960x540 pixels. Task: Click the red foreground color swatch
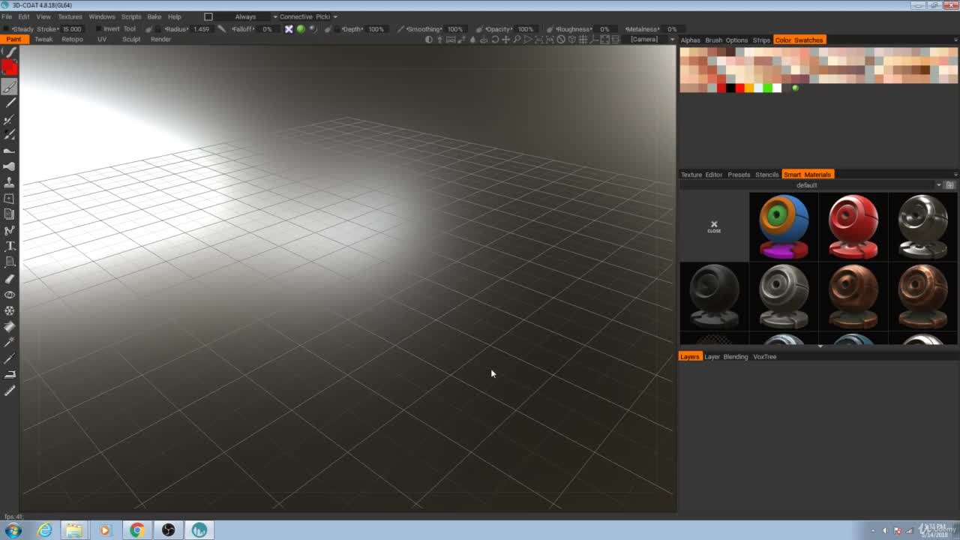pyautogui.click(x=10, y=68)
